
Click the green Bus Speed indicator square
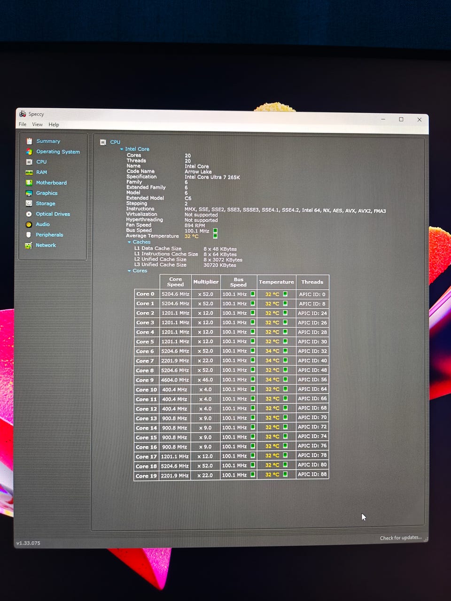tap(215, 231)
